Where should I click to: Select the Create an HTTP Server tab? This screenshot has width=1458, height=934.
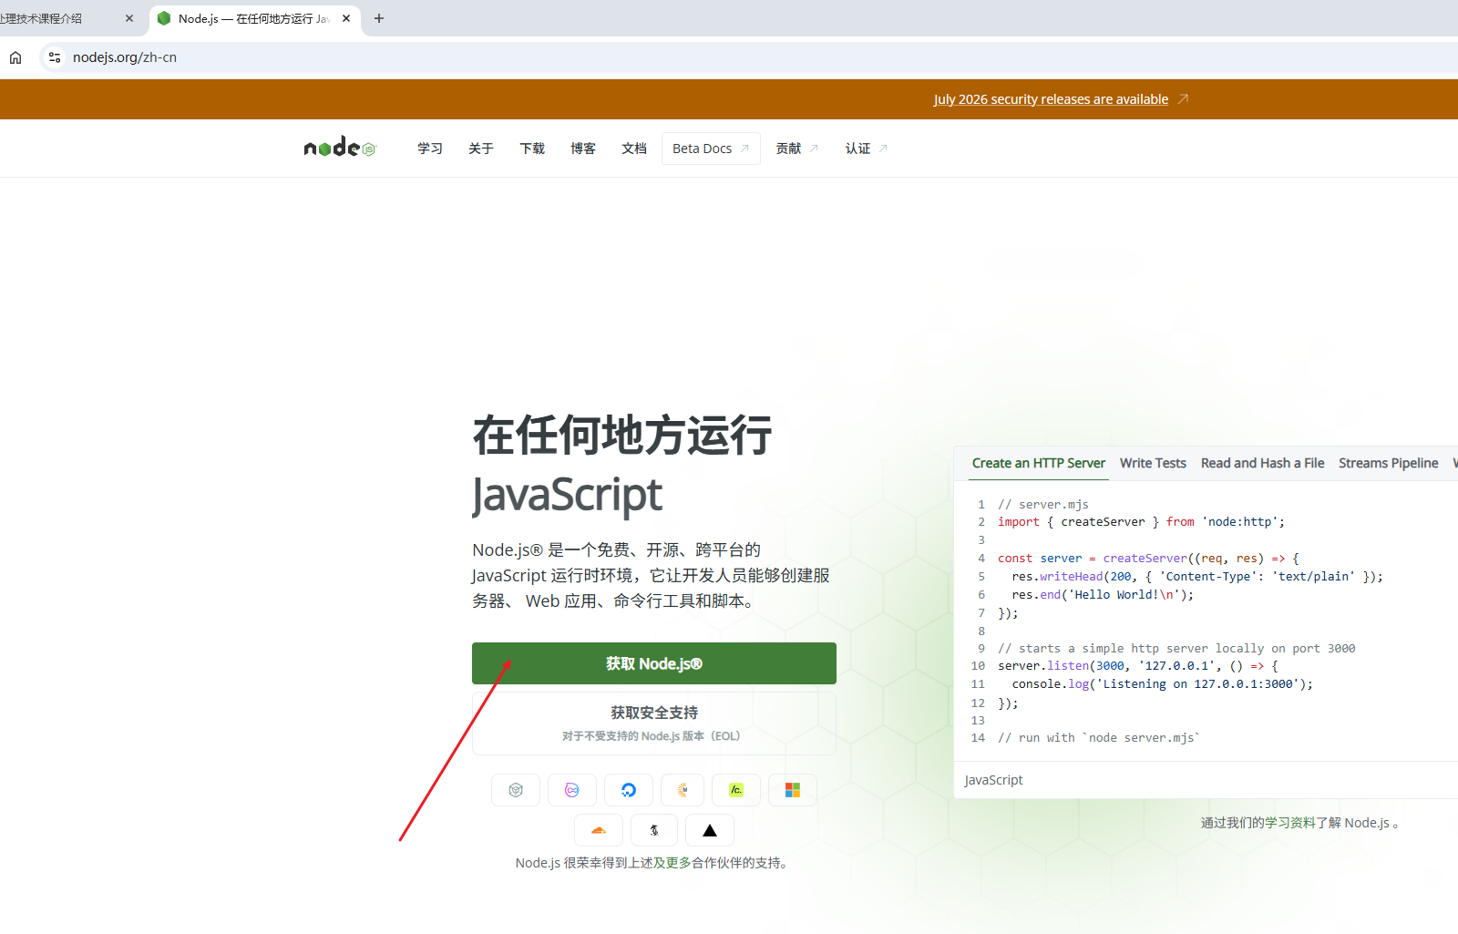1039,463
